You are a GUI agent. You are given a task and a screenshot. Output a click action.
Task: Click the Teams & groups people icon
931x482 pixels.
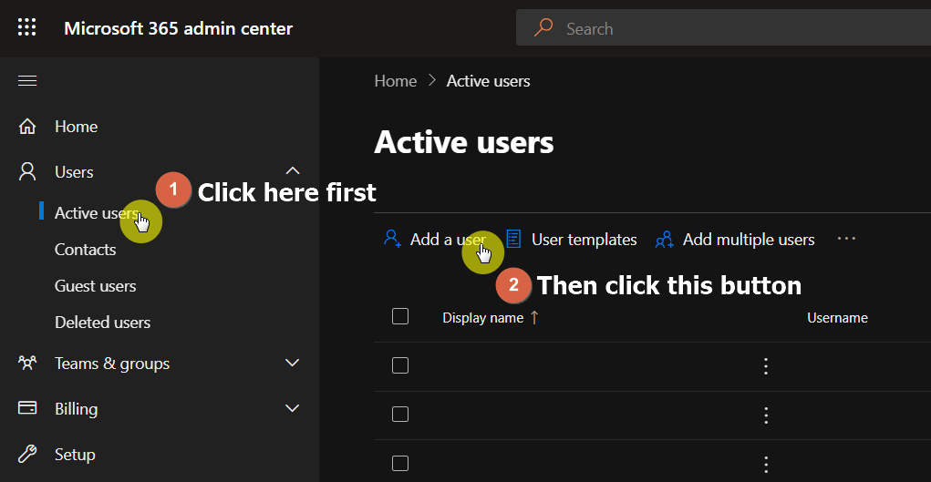[x=27, y=364]
